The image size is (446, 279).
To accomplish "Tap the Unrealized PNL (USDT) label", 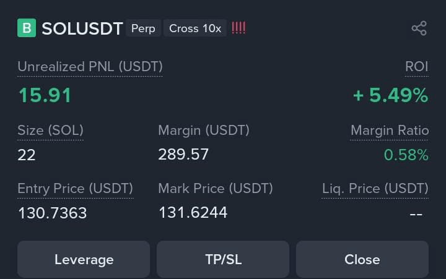I will pos(90,67).
